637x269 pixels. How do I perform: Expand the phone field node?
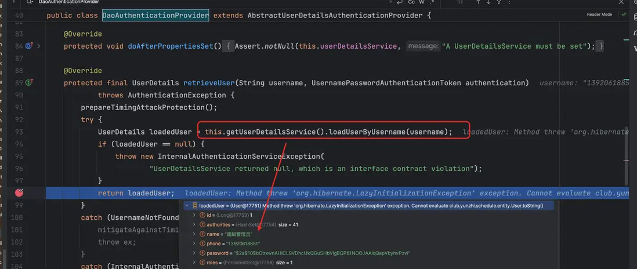pyautogui.click(x=194, y=243)
